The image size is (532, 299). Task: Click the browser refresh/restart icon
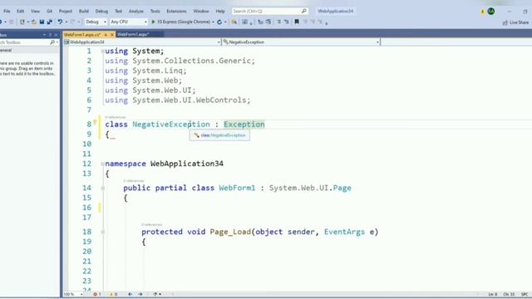pos(219,22)
